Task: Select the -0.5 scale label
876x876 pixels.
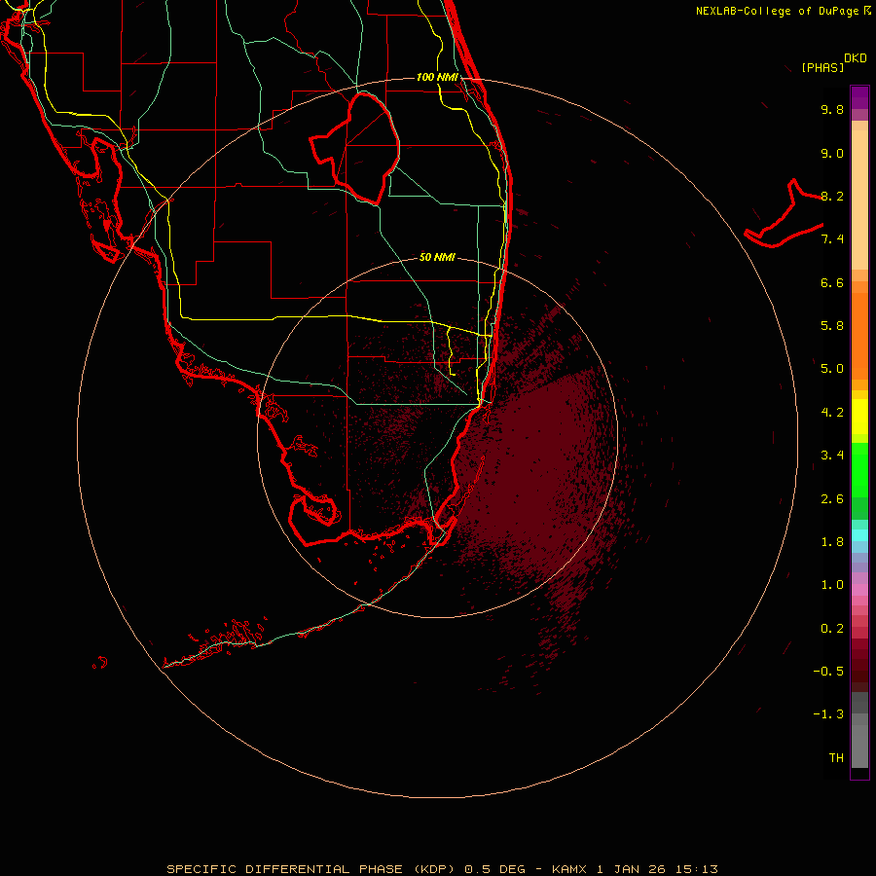Action: coord(828,672)
